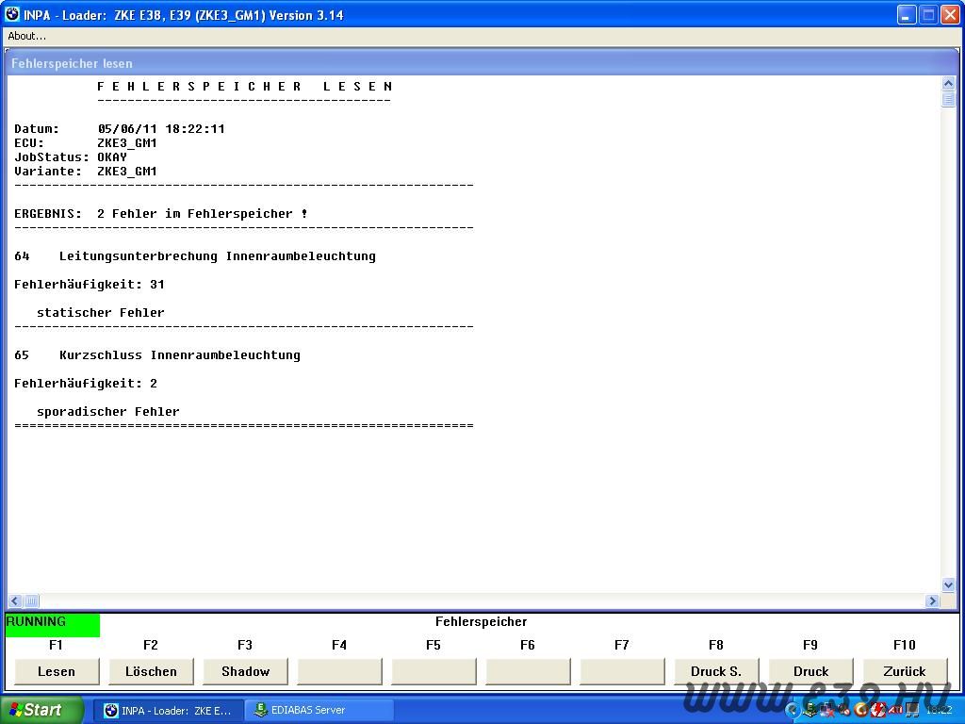Click the left horizontal scroll arrow
965x724 pixels.
15,601
